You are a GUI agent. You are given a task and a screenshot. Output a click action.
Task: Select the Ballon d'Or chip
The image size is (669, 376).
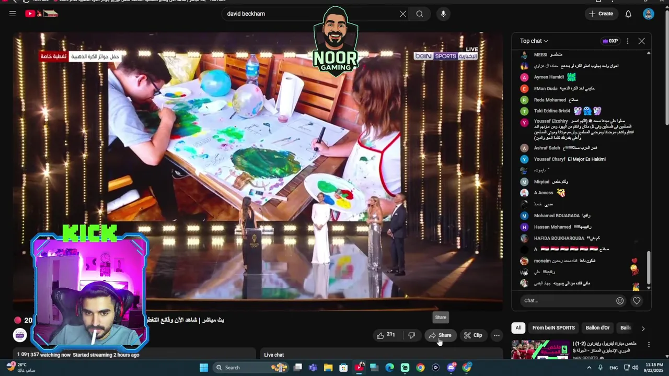point(597,328)
